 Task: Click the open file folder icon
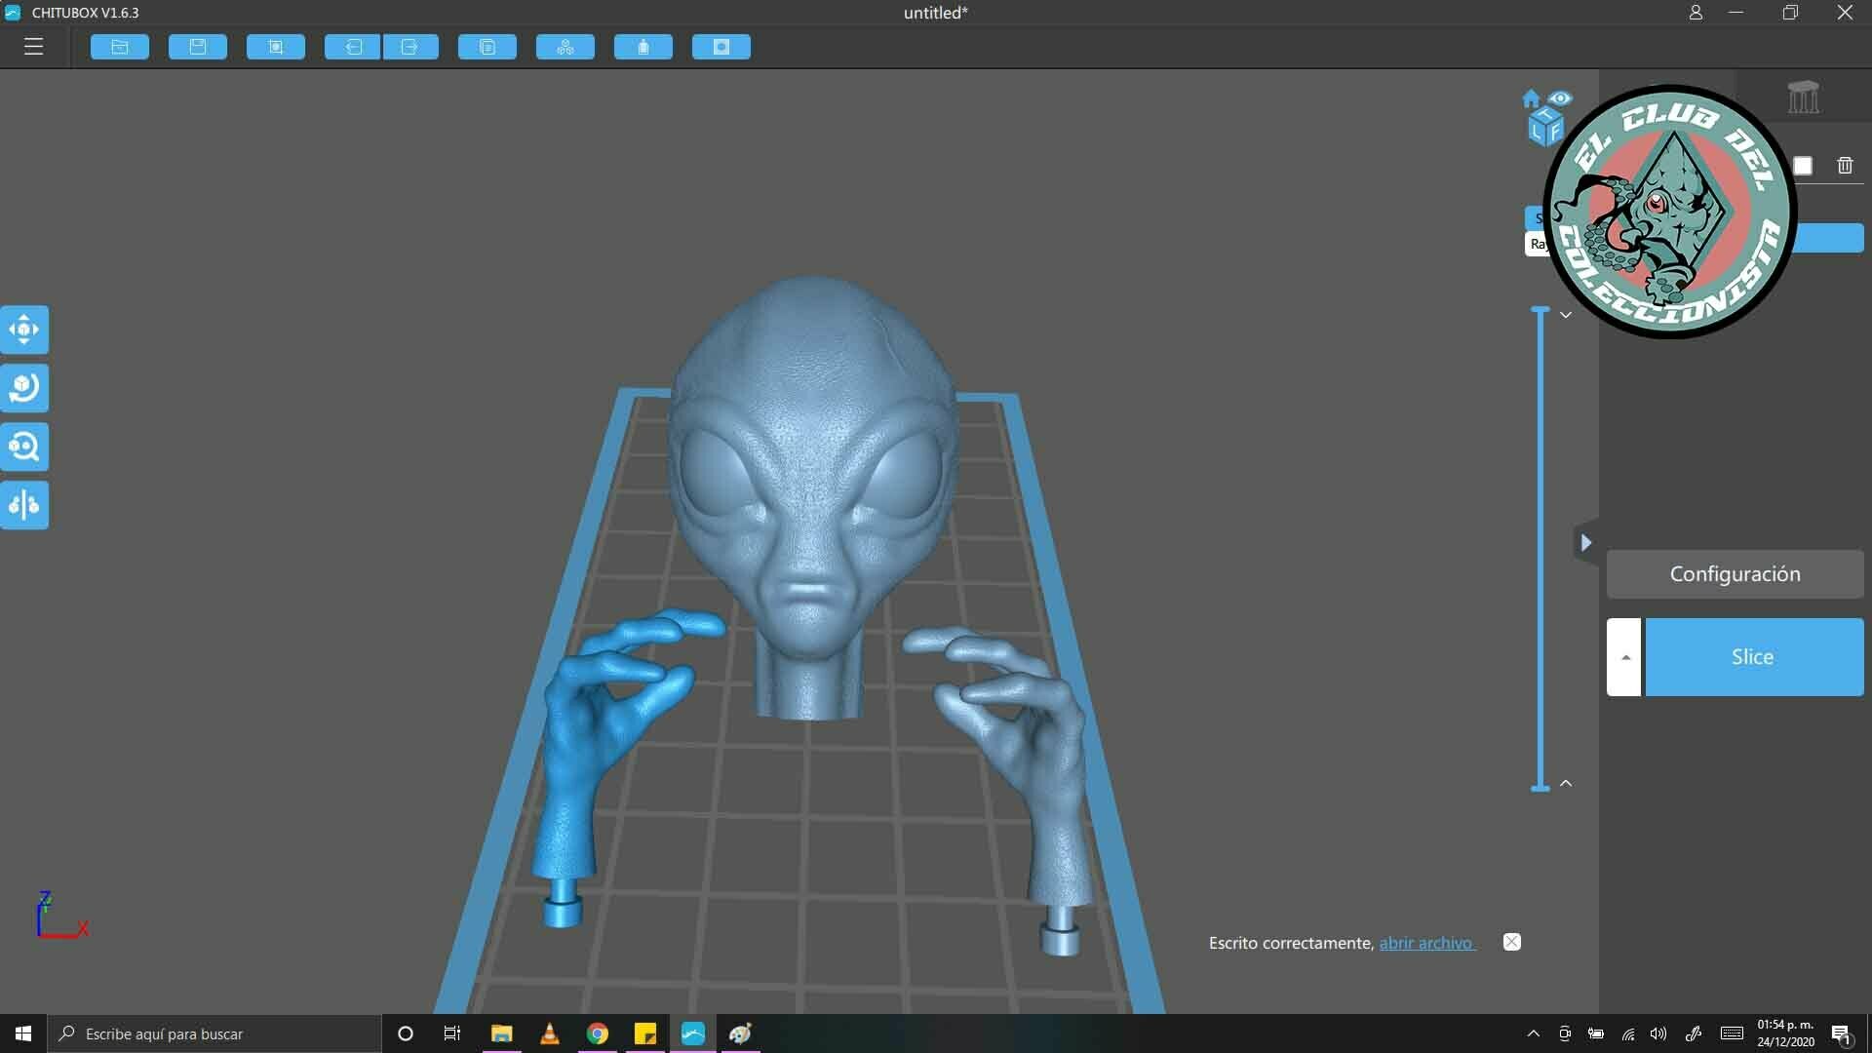[x=120, y=47]
